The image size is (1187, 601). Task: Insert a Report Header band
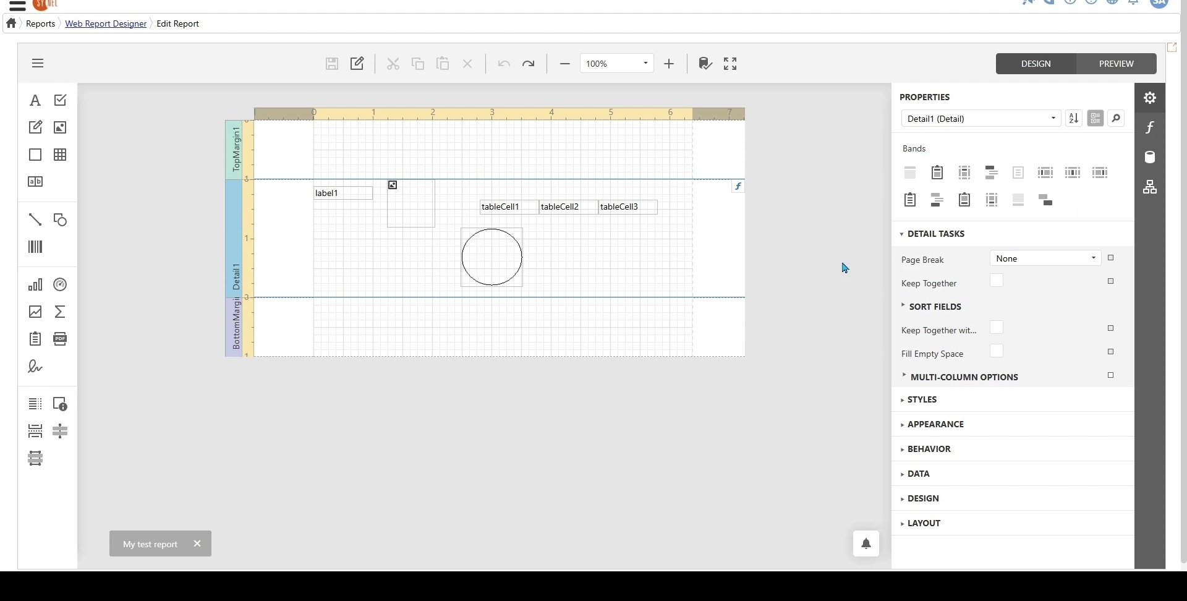click(937, 173)
